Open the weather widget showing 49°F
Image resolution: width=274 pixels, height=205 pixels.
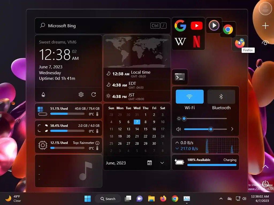pos(13,199)
